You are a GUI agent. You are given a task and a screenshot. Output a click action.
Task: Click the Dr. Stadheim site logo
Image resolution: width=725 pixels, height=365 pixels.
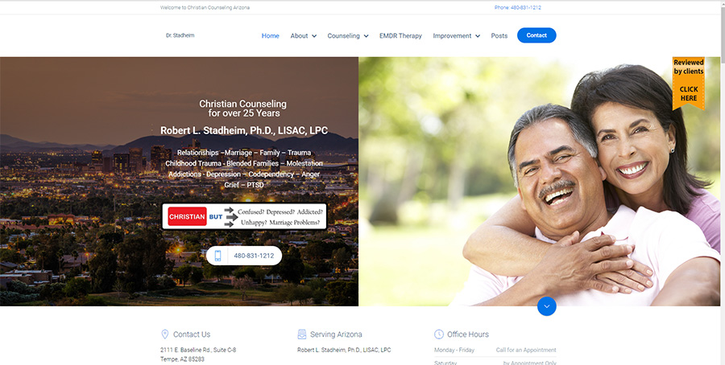click(x=180, y=35)
